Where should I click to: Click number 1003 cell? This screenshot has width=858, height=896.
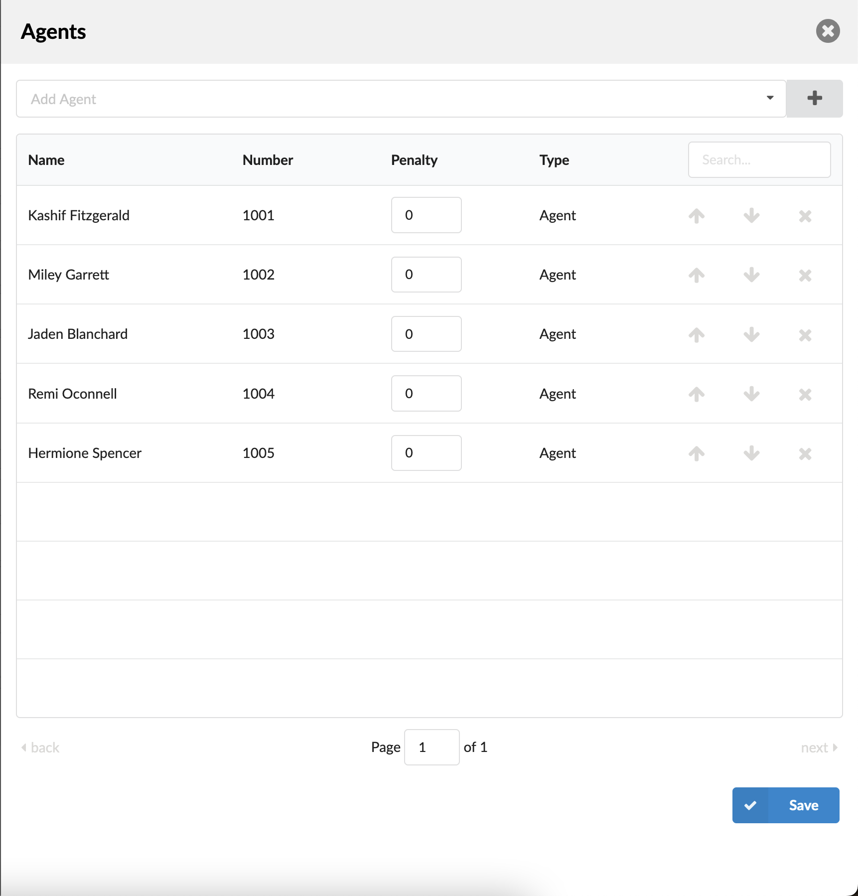[258, 334]
